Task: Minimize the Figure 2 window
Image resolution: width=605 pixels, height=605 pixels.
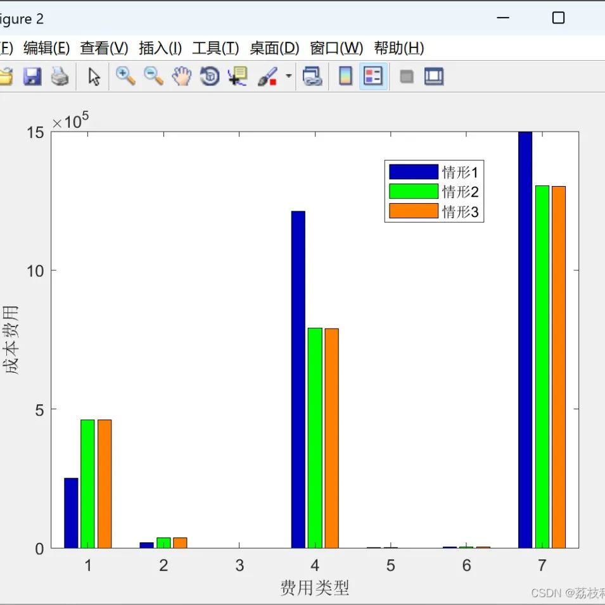Action: [x=503, y=18]
